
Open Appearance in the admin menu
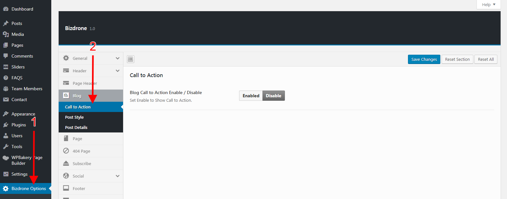(26, 114)
